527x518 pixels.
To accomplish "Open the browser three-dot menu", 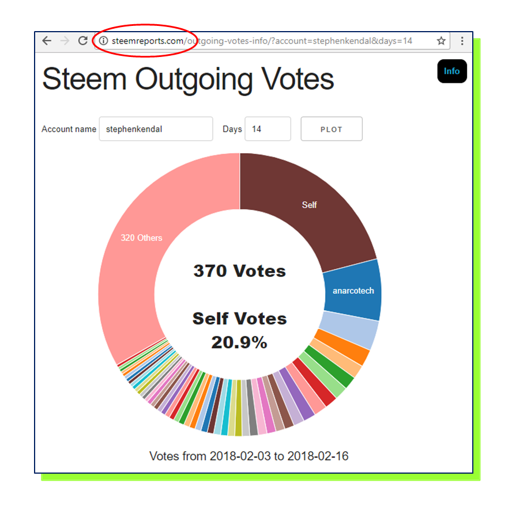I will tap(462, 41).
